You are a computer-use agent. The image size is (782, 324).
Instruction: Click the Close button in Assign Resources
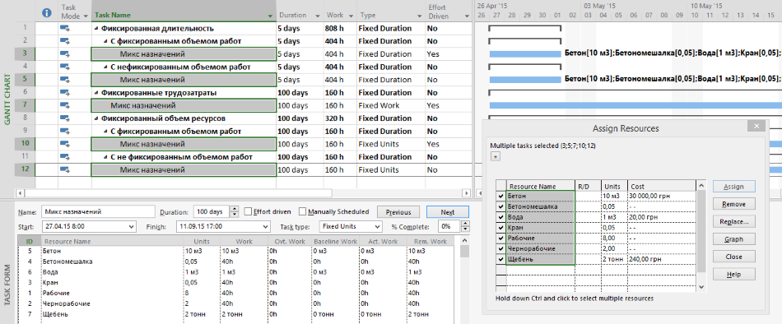(733, 257)
